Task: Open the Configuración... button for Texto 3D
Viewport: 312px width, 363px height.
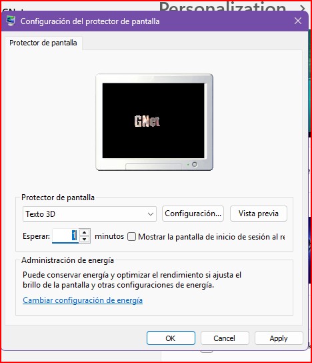Action: (x=193, y=214)
